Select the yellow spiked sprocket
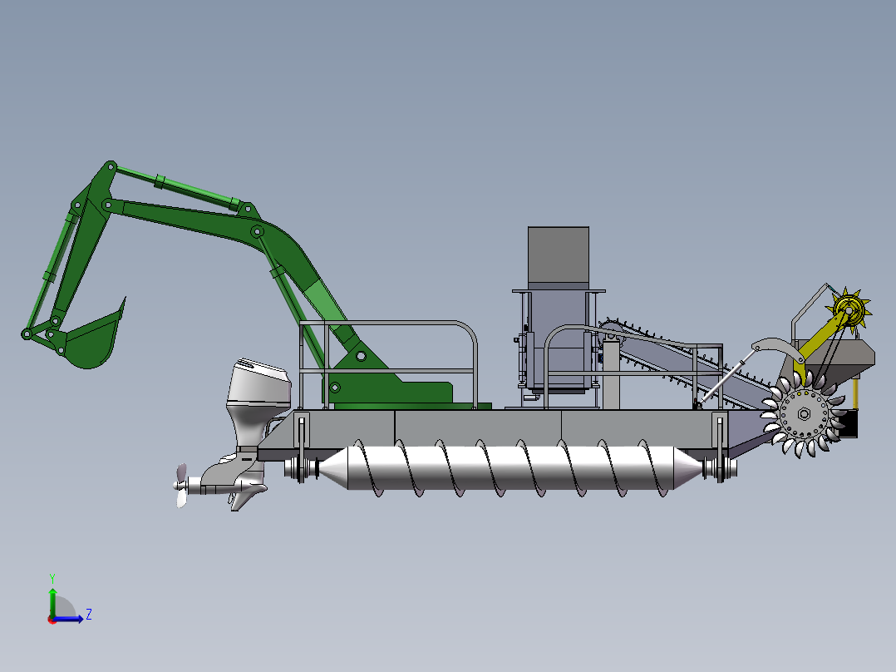896x672 pixels. (x=849, y=312)
